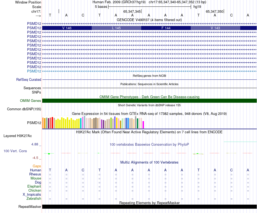Click the SNPs track label
Screen dimensions: 257x213
[37, 92]
